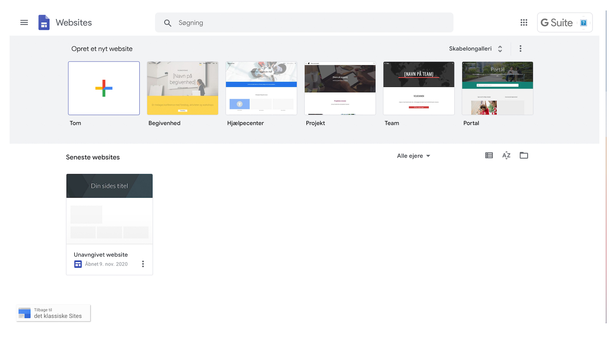Open the Google apps grid launcher
Image resolution: width=616 pixels, height=346 pixels.
[524, 22]
